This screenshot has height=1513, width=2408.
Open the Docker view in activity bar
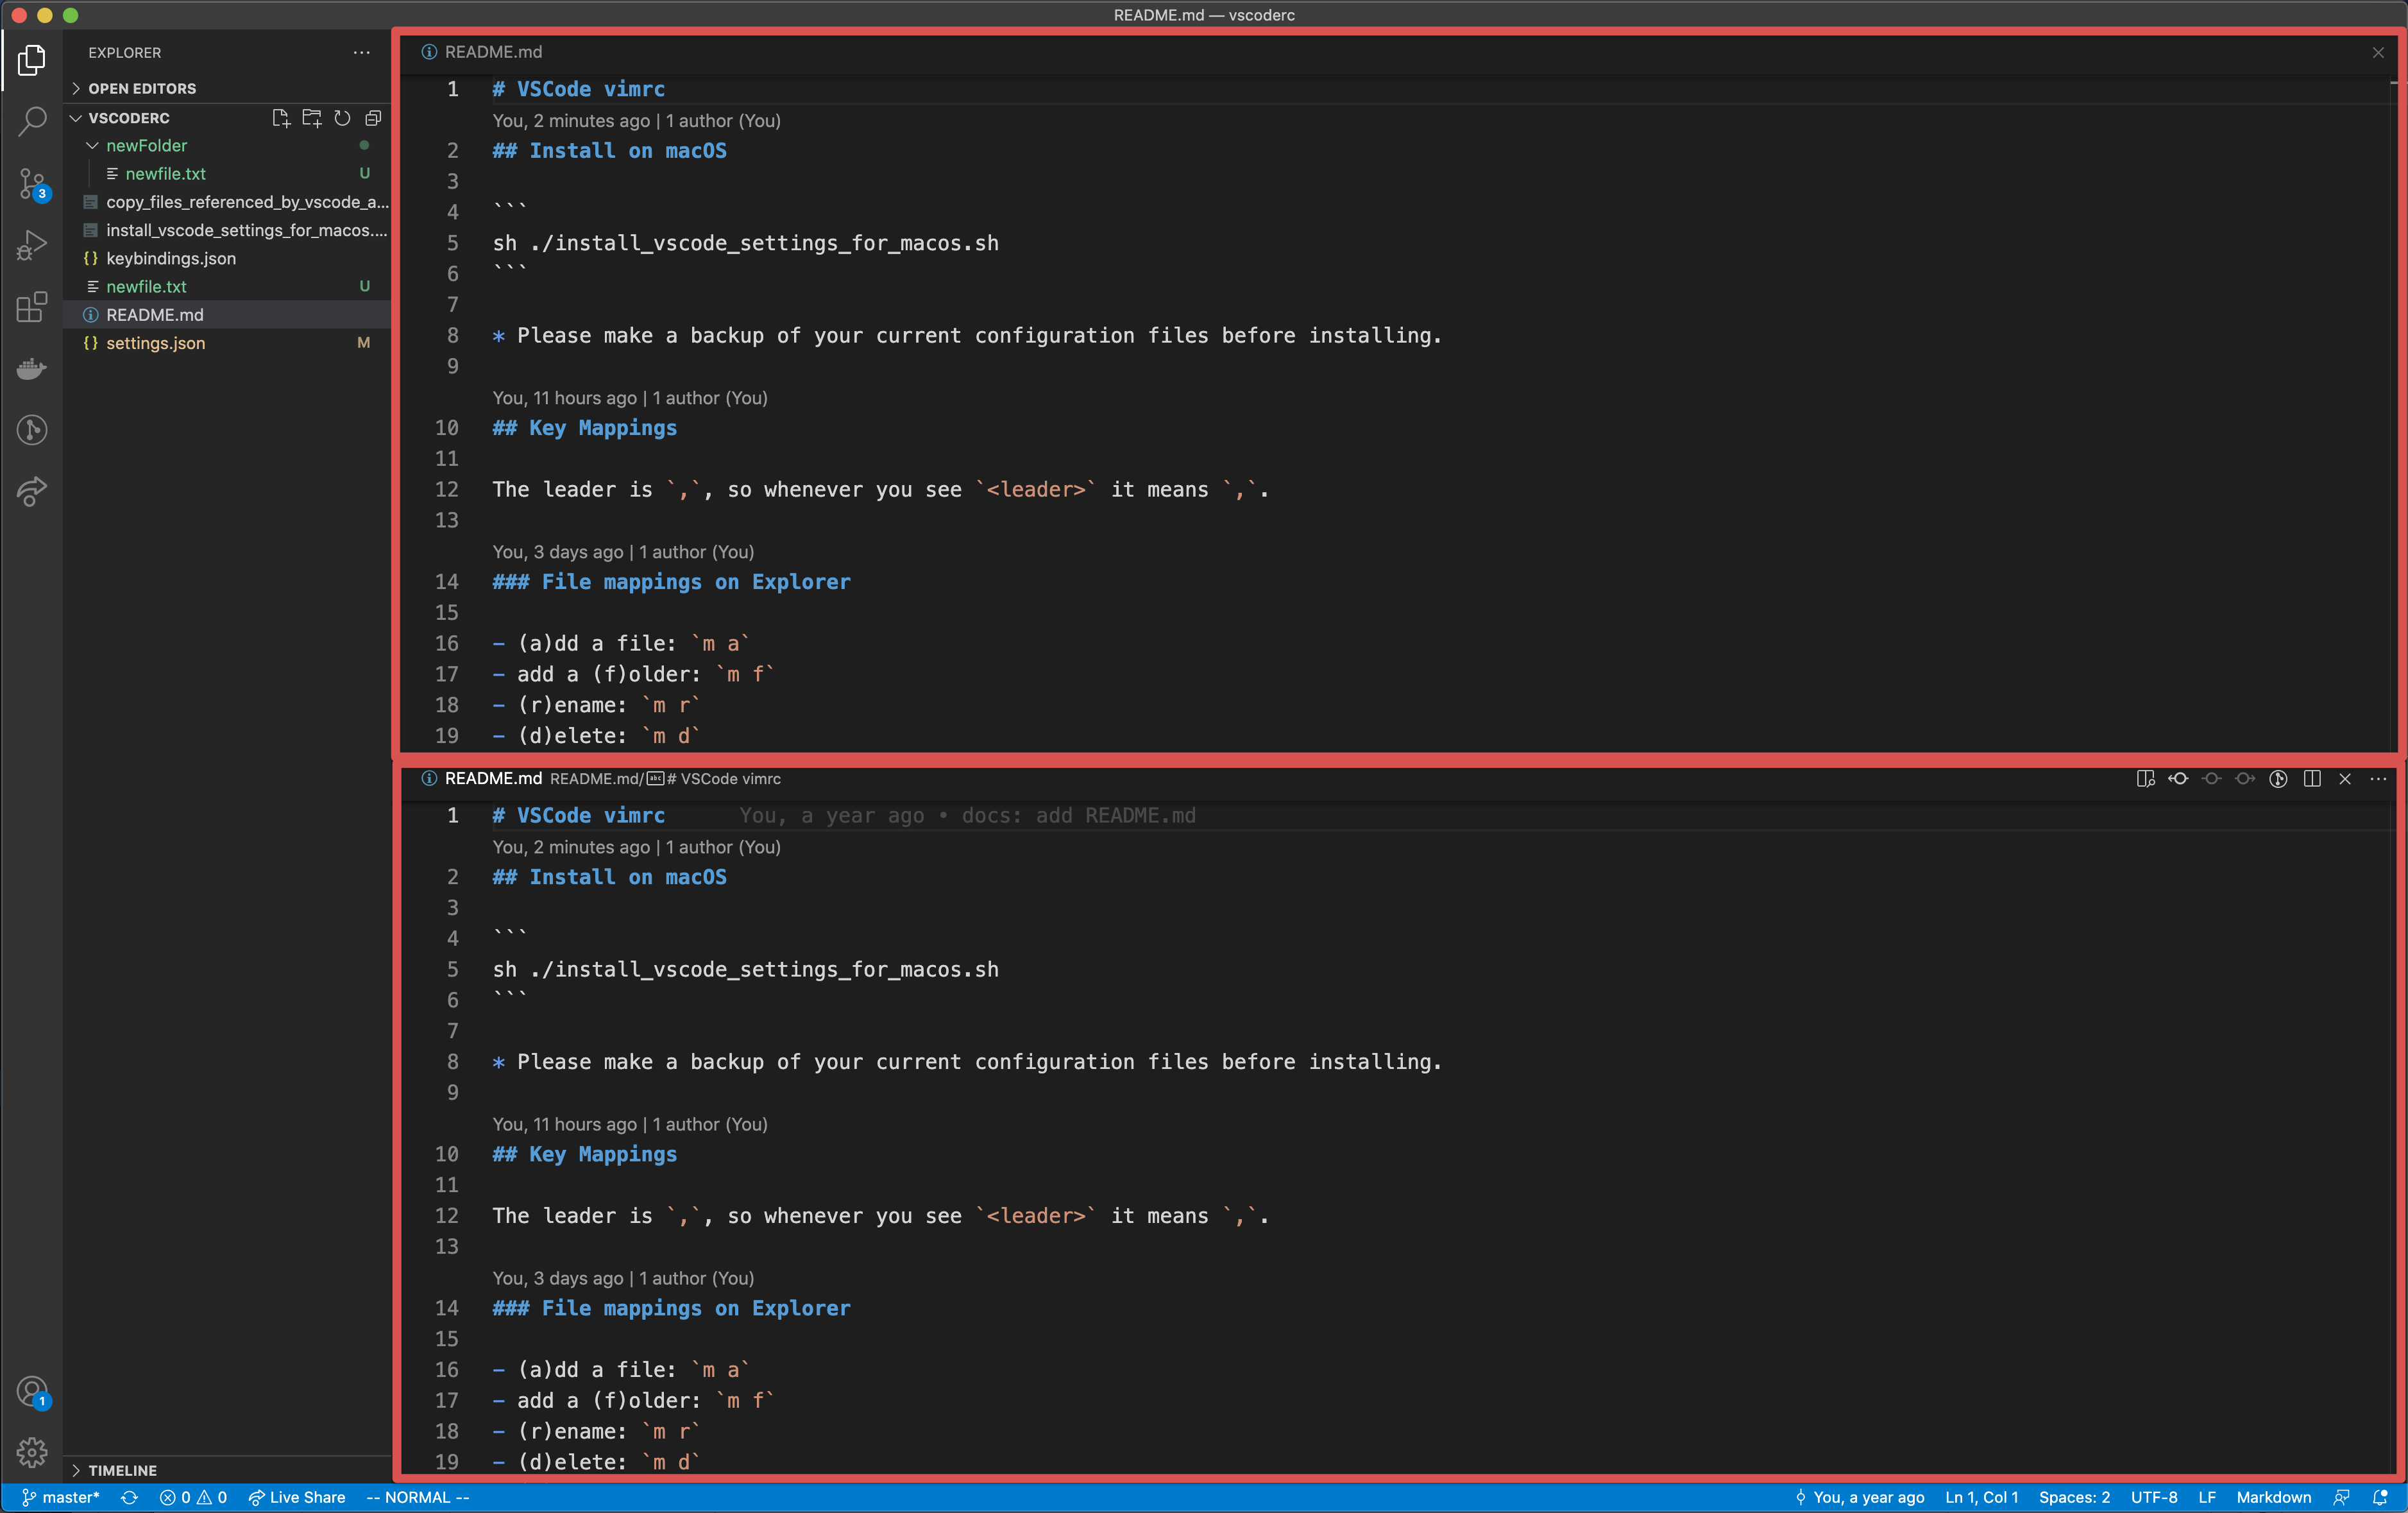(32, 369)
